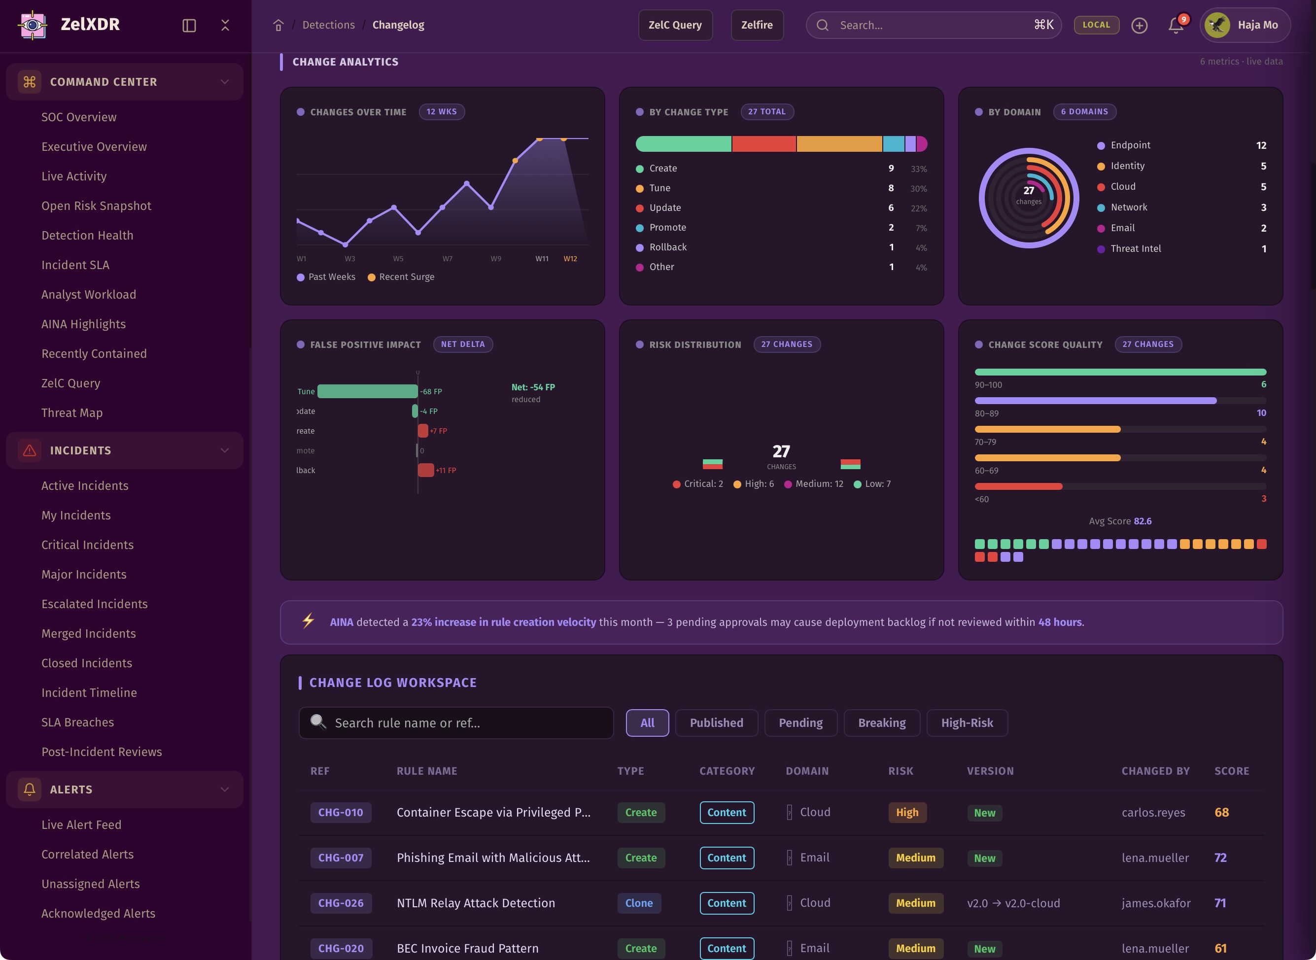Toggle the LOCAL environment badge
Screen dimensions: 1316x960
1096,25
